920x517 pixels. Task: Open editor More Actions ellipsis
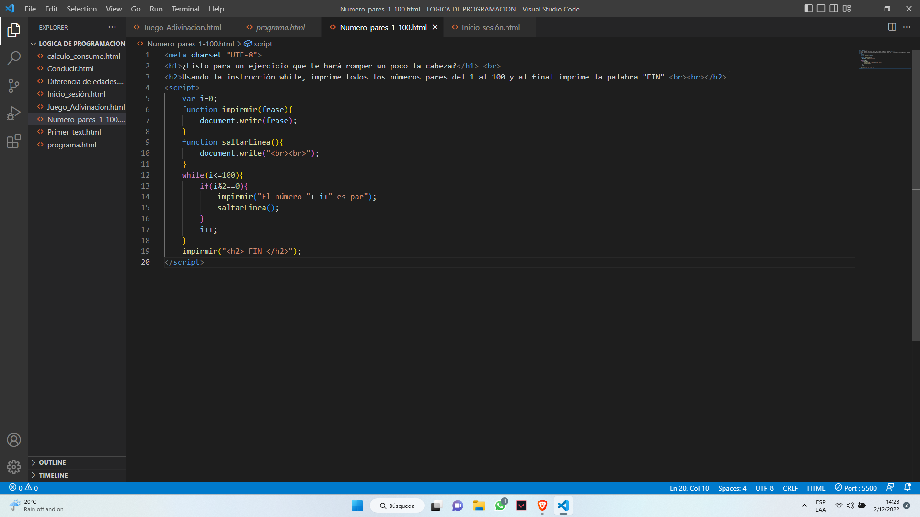(x=907, y=27)
